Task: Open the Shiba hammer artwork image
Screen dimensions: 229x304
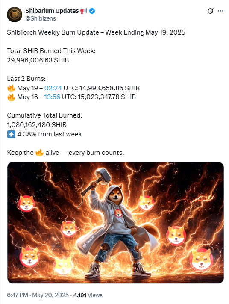Action: tap(115, 223)
